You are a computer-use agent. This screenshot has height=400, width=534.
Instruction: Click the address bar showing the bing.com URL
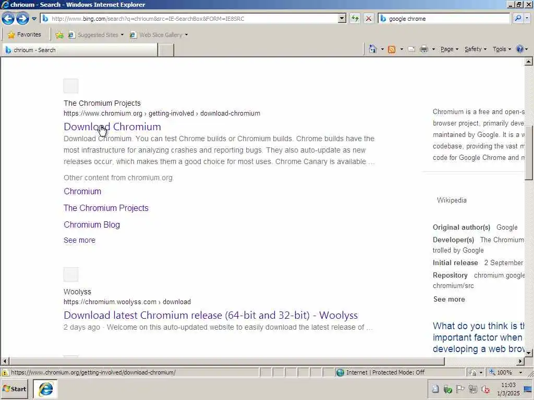[189, 19]
